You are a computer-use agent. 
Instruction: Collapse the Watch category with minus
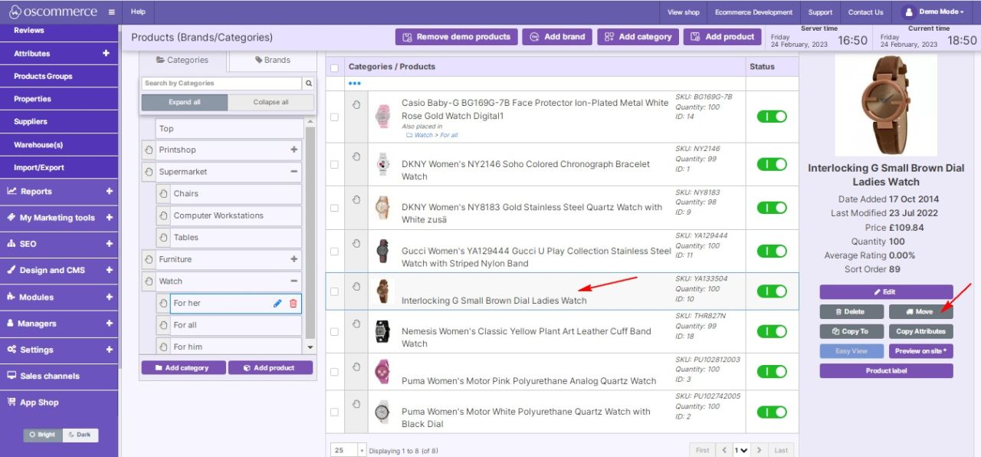(x=294, y=281)
